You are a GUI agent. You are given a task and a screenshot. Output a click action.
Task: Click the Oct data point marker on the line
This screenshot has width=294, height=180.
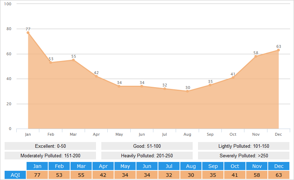(x=233, y=78)
